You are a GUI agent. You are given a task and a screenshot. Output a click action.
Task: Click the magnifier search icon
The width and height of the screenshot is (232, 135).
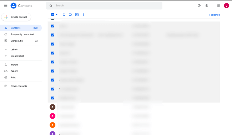coord(51,6)
